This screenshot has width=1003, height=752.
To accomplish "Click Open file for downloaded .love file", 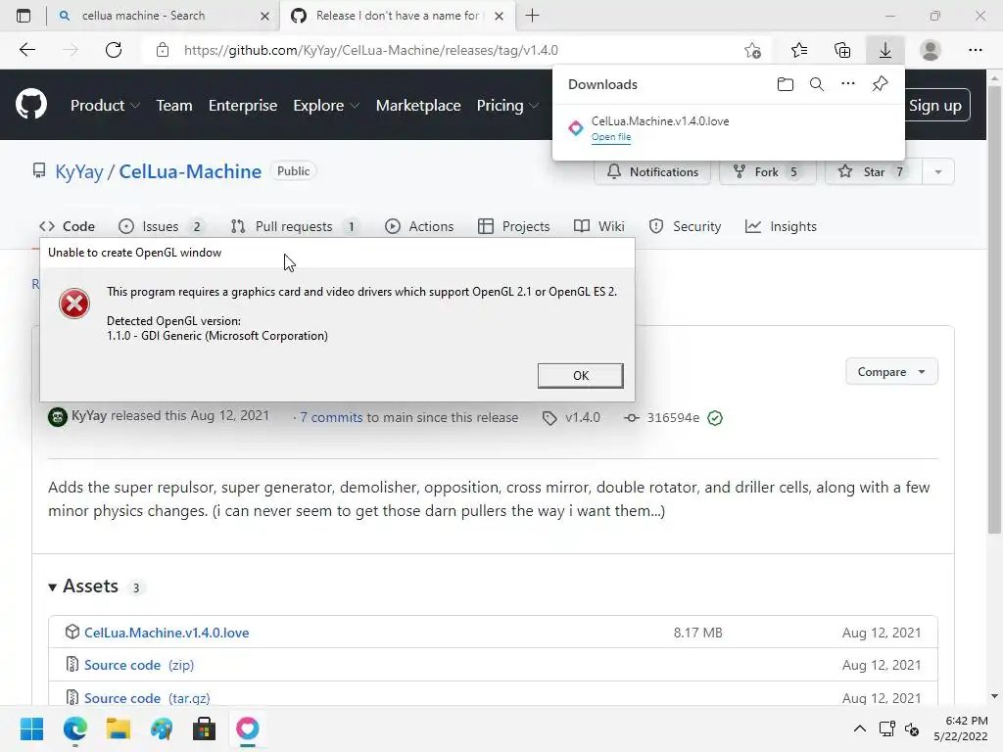I will point(611,137).
